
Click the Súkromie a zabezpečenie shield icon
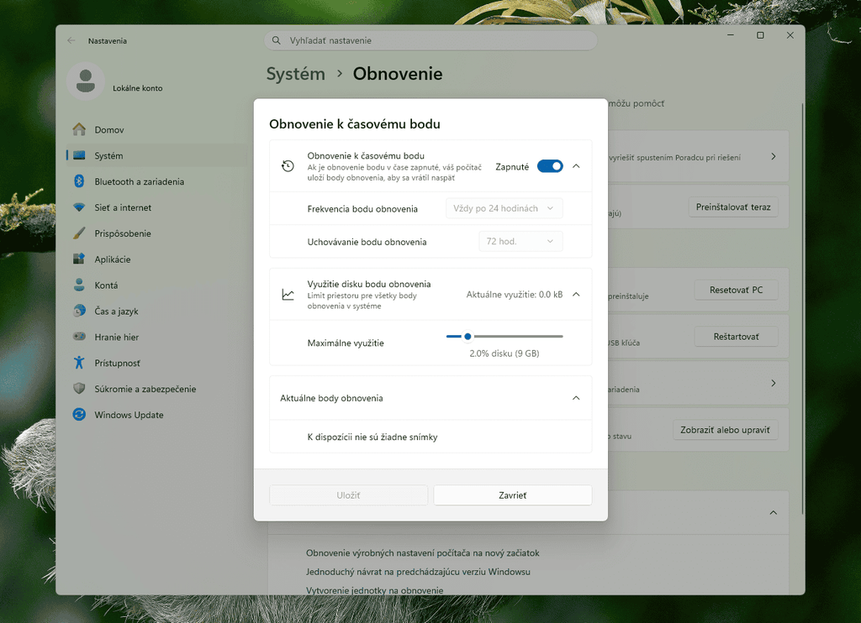tap(79, 388)
